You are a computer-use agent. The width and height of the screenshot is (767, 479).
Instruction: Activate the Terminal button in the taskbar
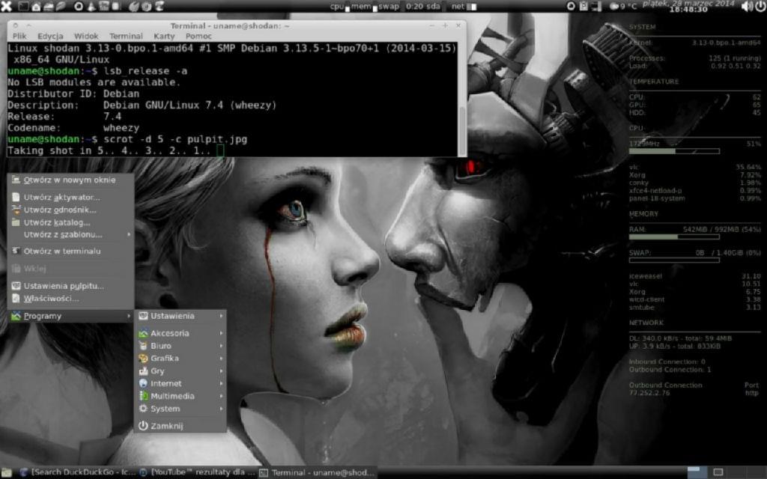click(x=317, y=473)
